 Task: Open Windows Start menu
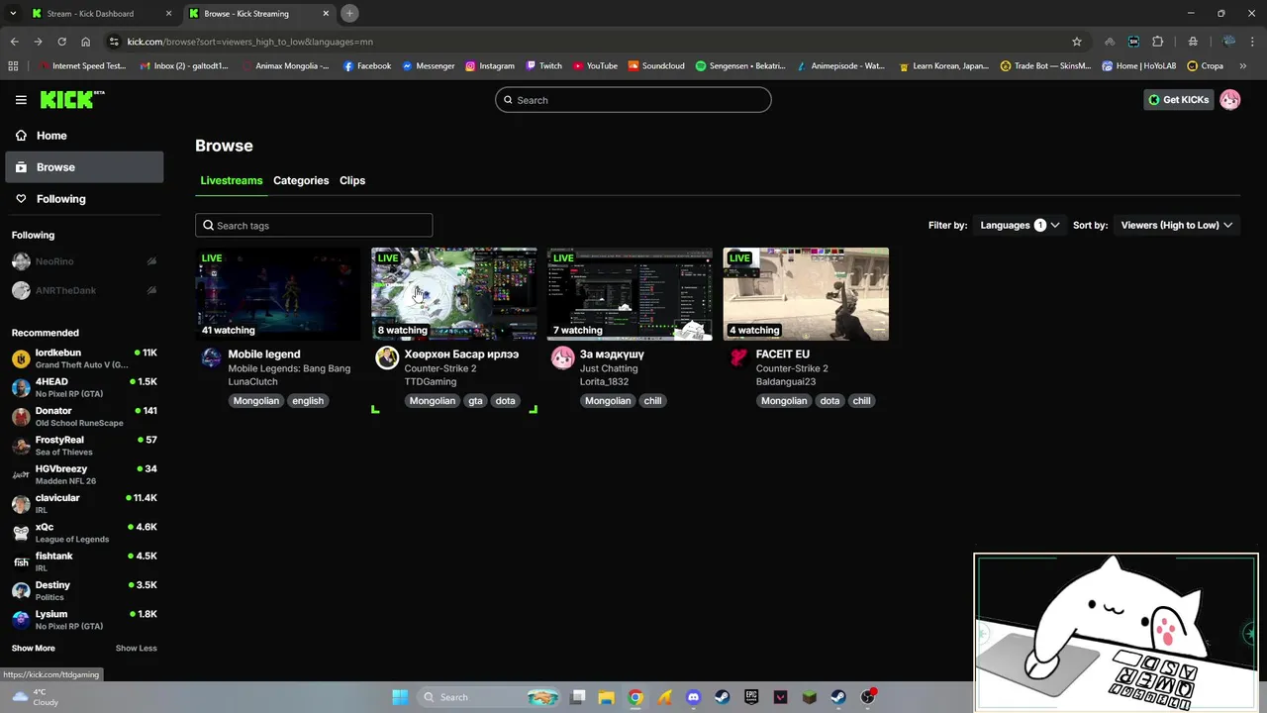(400, 697)
